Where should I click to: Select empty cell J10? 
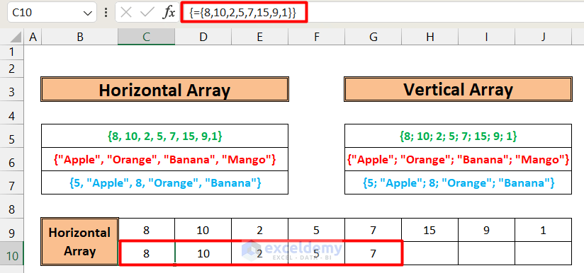tap(544, 253)
